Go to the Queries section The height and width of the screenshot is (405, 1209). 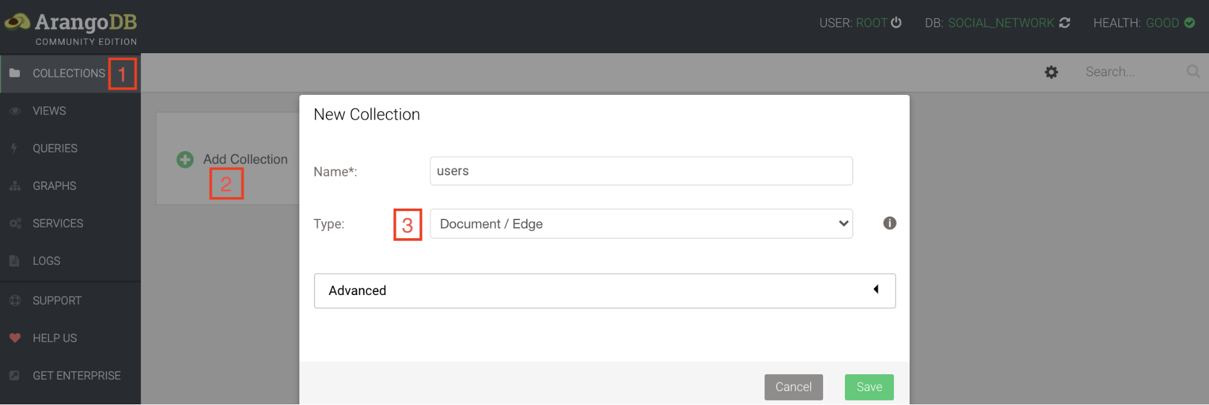click(x=54, y=148)
